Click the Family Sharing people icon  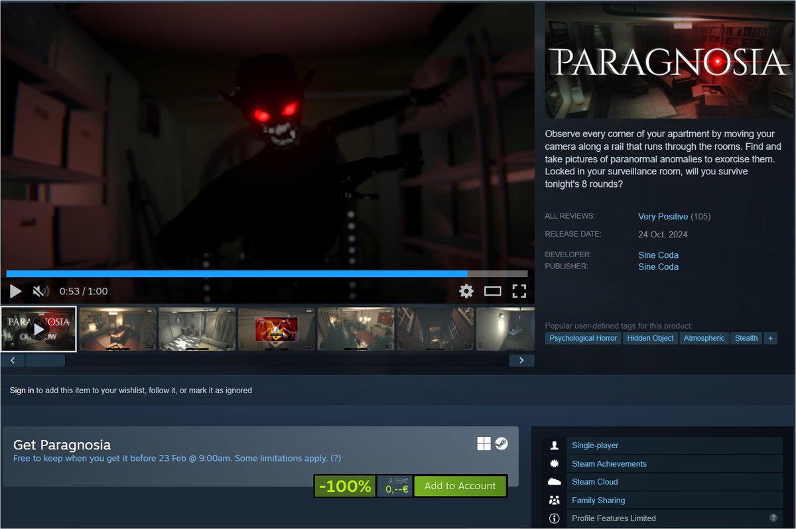click(555, 500)
